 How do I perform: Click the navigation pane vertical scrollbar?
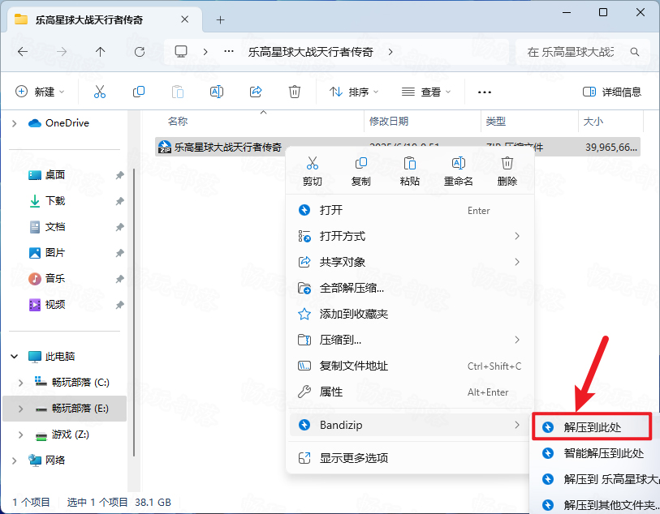point(134,311)
